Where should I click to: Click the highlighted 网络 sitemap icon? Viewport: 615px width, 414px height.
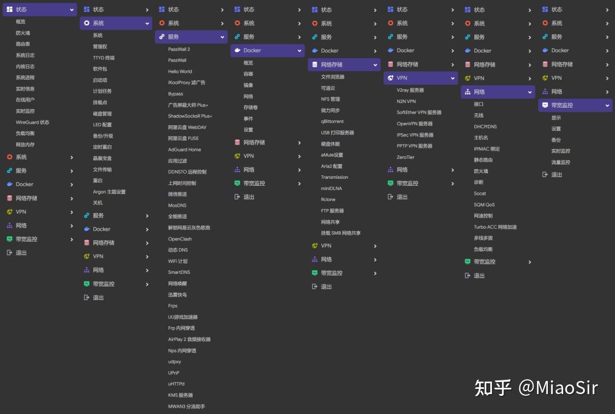[x=468, y=92]
